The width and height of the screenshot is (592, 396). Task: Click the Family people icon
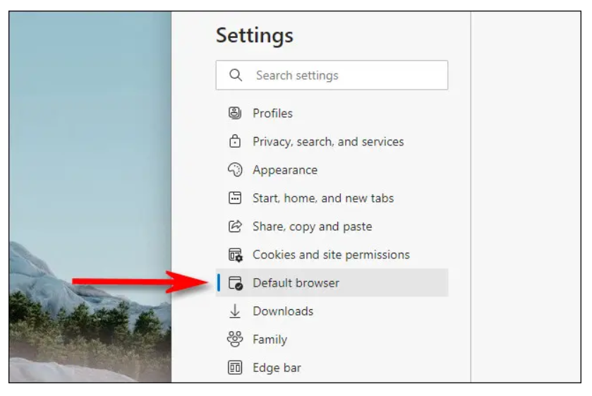(235, 339)
